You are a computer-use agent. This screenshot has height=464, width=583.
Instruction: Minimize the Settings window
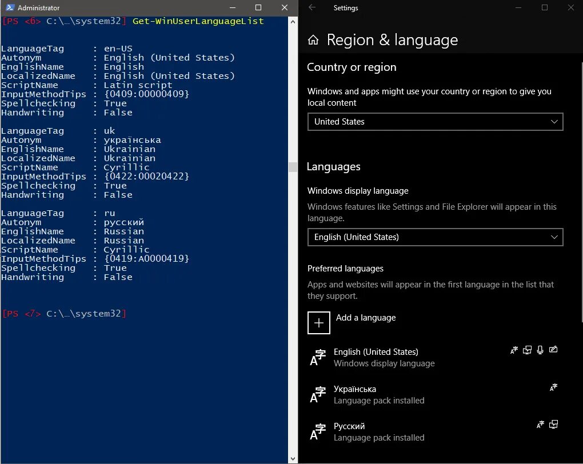518,7
